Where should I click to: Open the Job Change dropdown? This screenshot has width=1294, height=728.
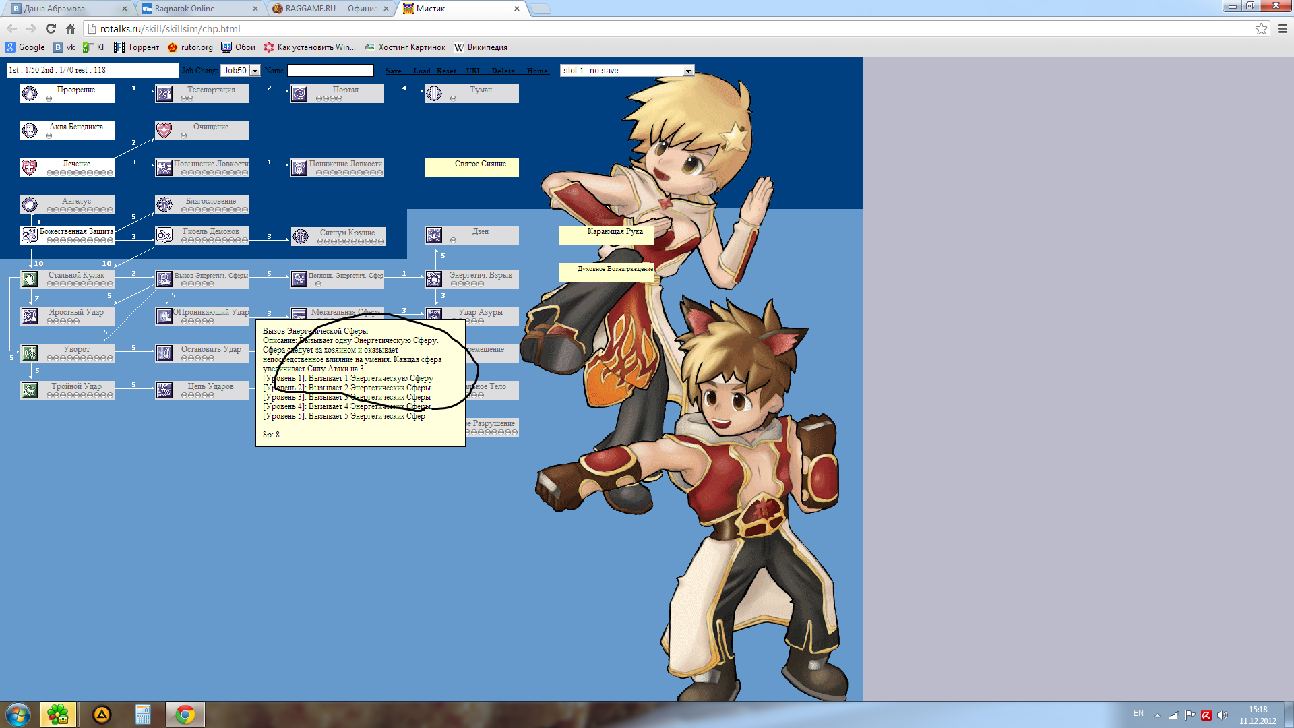pos(255,71)
